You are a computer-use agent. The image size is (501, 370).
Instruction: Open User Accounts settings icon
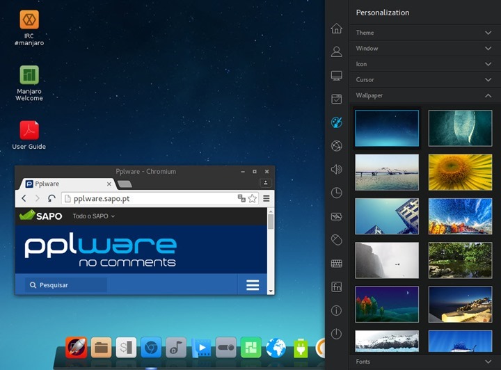point(337,51)
